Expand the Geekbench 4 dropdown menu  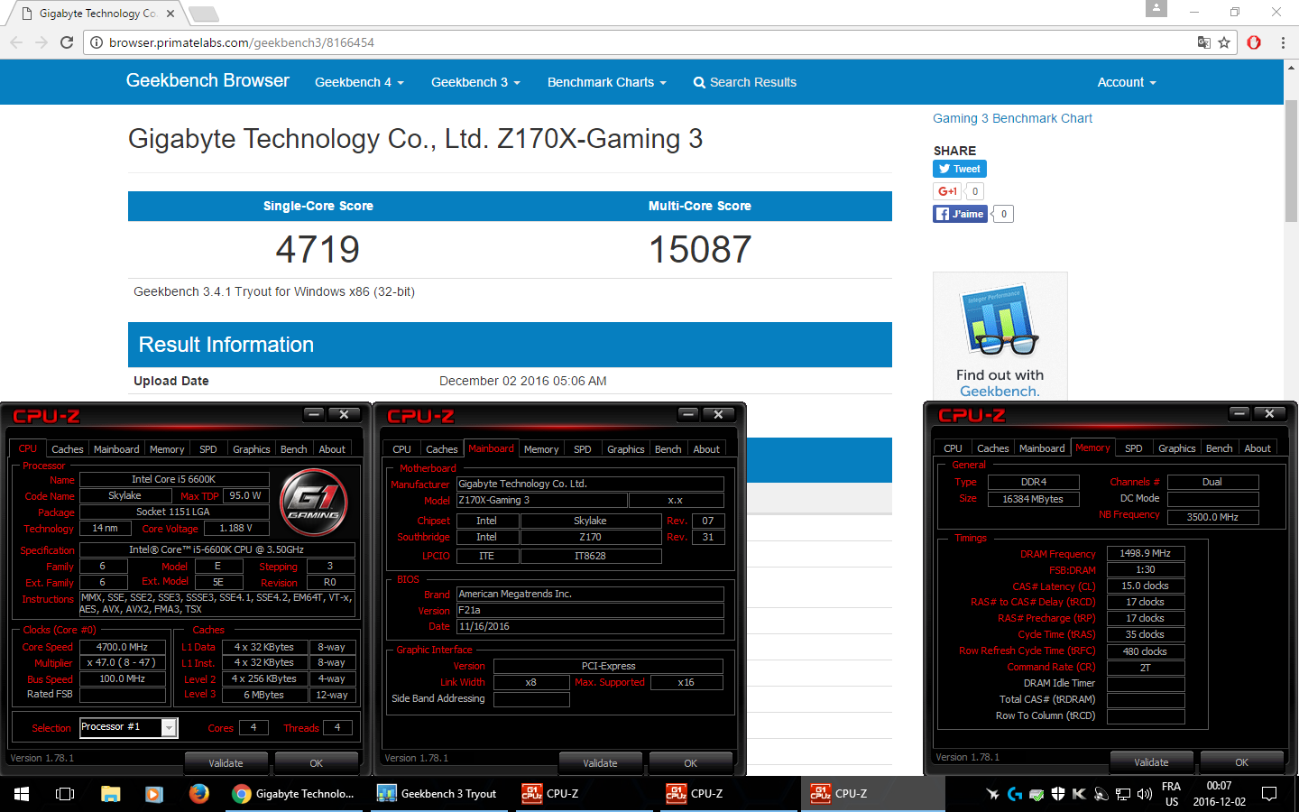(359, 82)
